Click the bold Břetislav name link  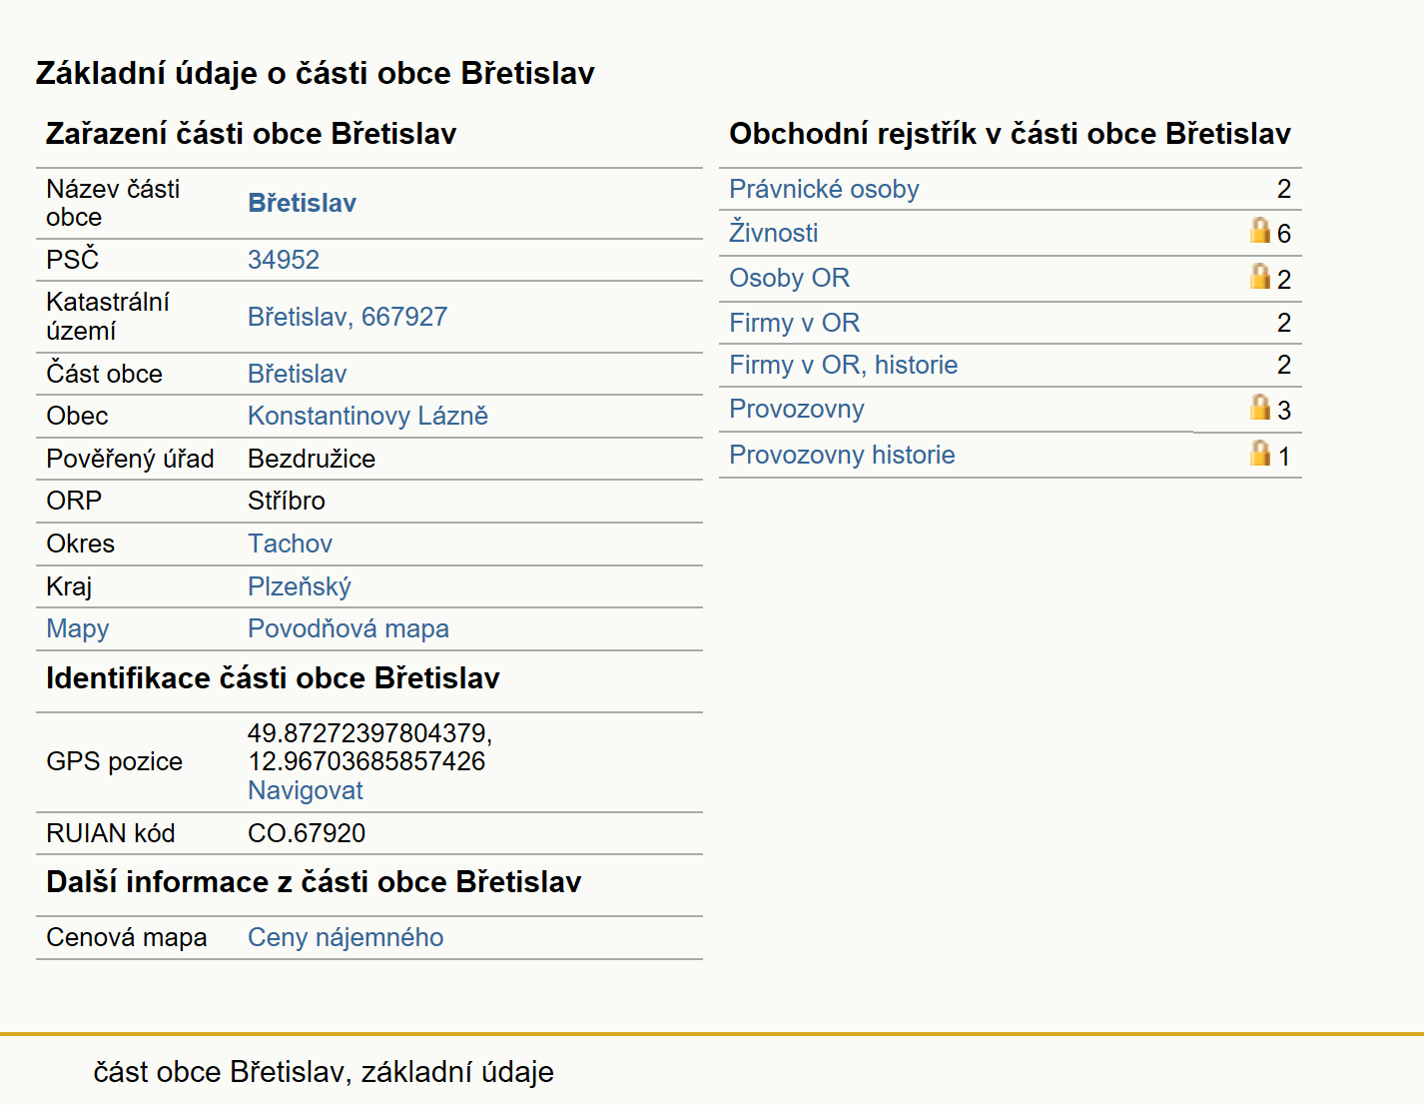[x=302, y=203]
